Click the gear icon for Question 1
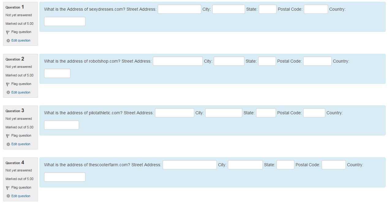The width and height of the screenshot is (389, 206). pyautogui.click(x=8, y=40)
